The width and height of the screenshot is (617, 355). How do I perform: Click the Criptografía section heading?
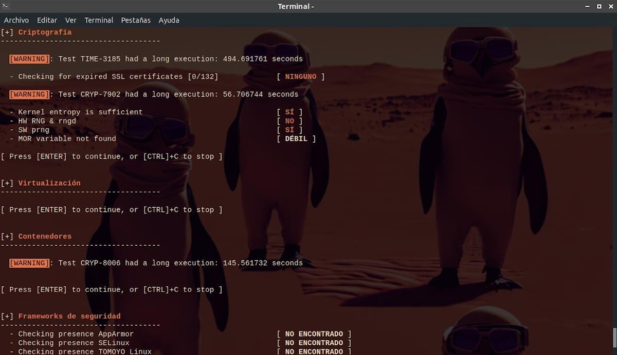pyautogui.click(x=45, y=32)
